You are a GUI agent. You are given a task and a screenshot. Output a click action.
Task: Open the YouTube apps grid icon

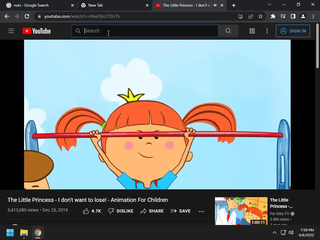[252, 31]
